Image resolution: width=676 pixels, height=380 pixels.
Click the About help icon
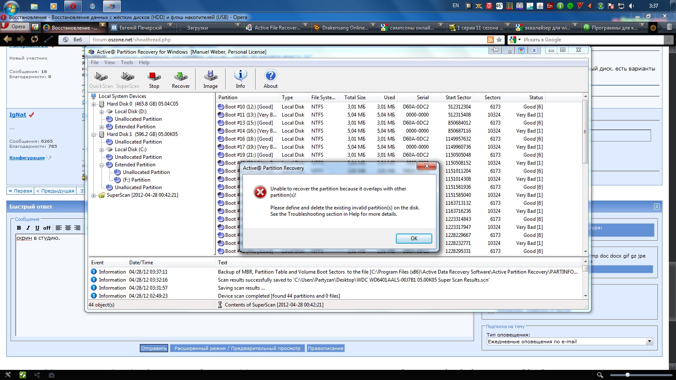(x=270, y=79)
